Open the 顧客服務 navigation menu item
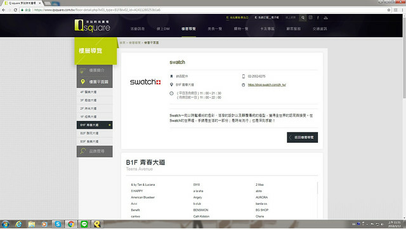The width and height of the screenshot is (406, 229). click(293, 29)
